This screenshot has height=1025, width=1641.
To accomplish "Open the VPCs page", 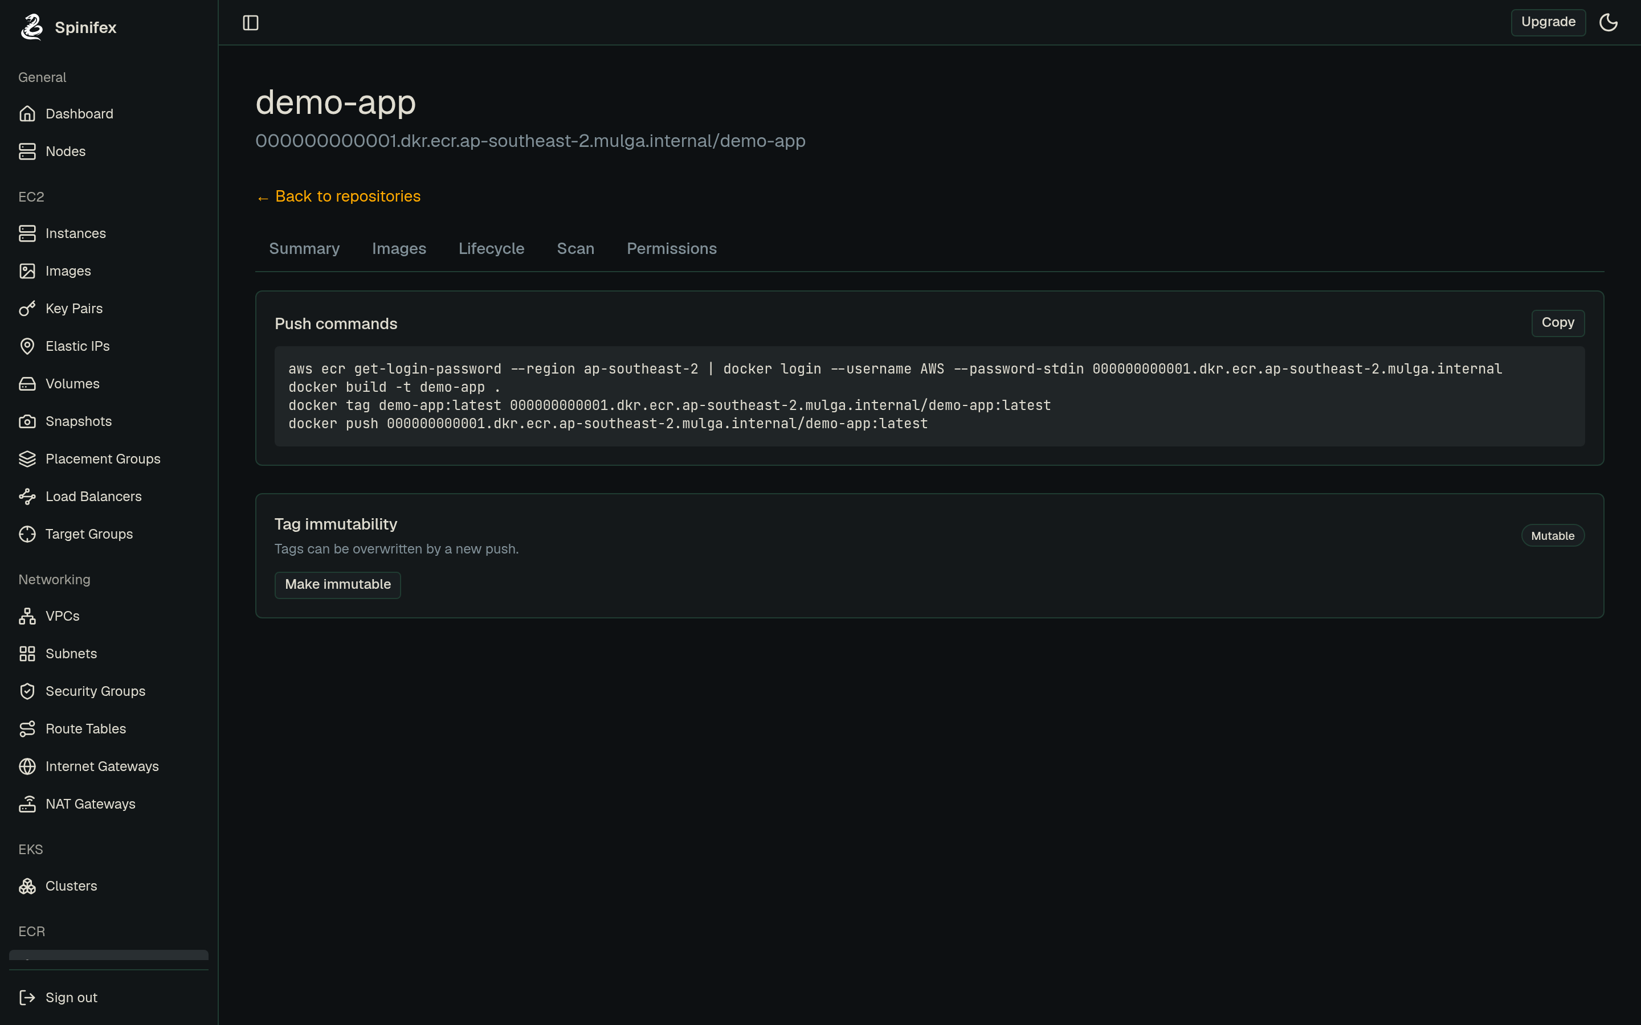I will 108,616.
